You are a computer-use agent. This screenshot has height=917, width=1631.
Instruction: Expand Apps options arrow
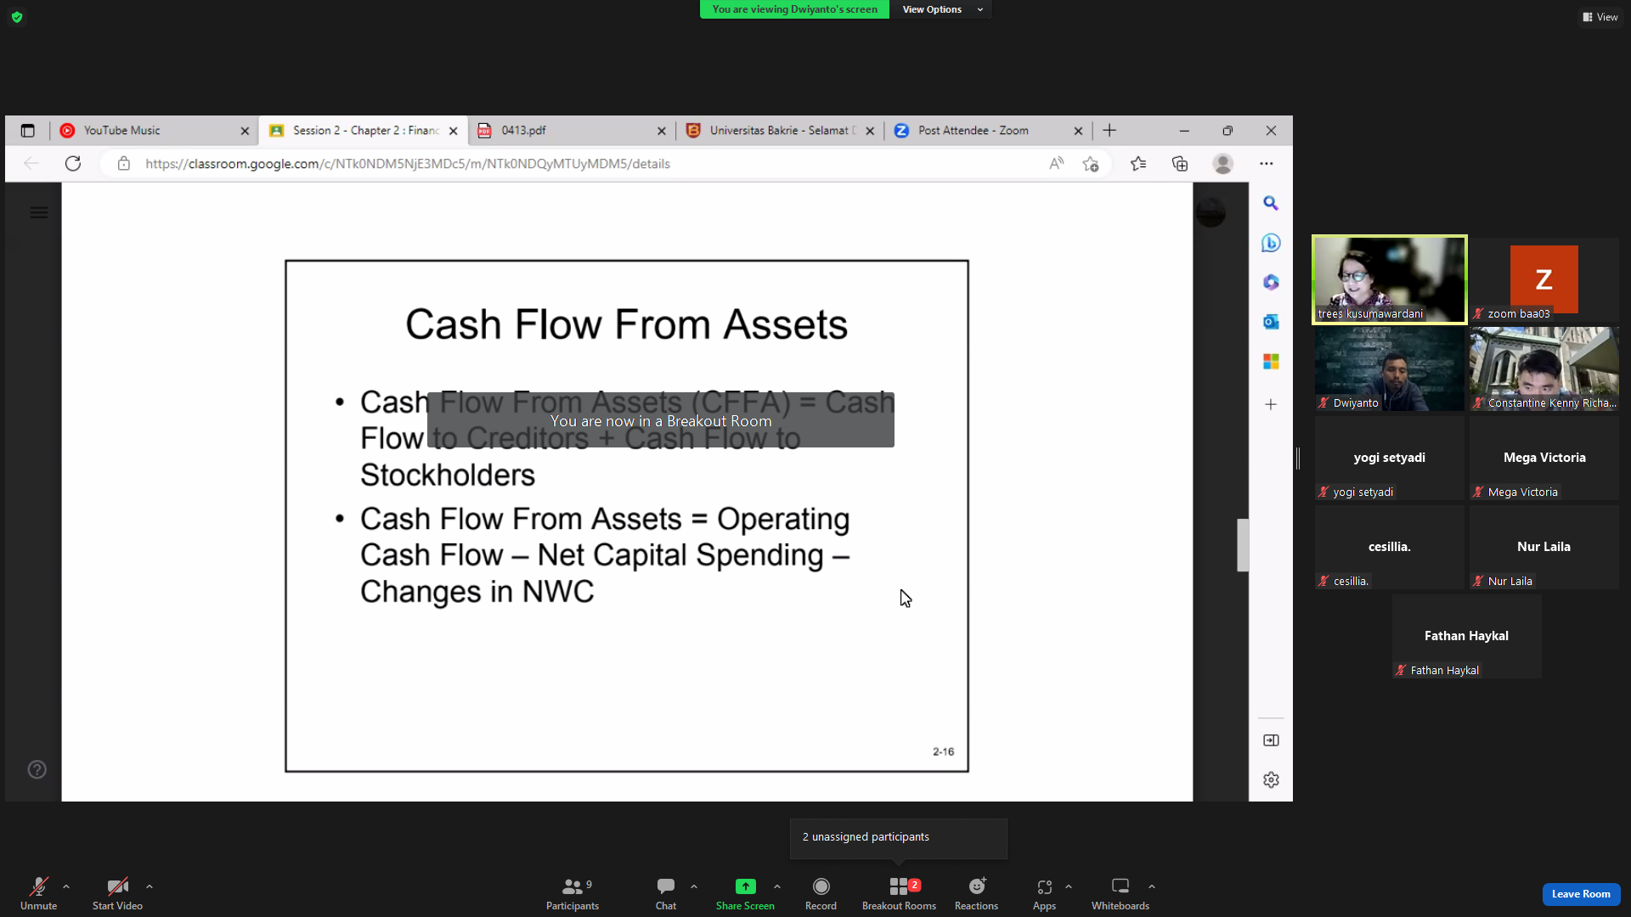pyautogui.click(x=1069, y=886)
